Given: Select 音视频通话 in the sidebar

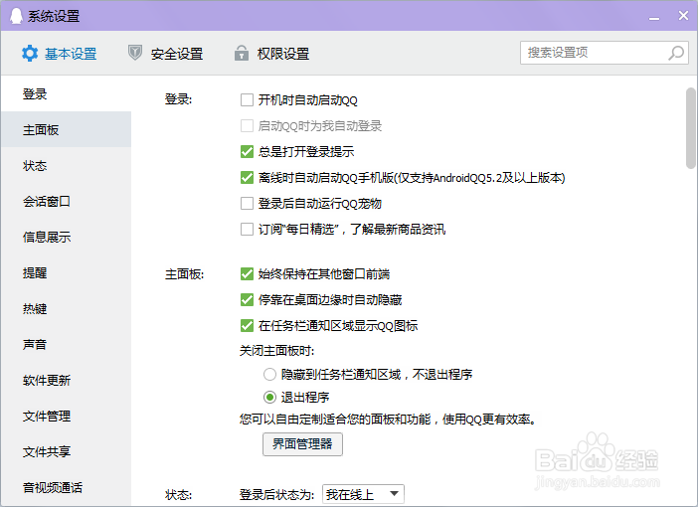Looking at the screenshot, I should (x=66, y=487).
